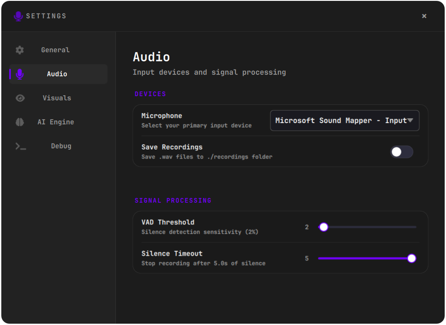Click the Save Recordings label
446x325 pixels.
(x=172, y=147)
